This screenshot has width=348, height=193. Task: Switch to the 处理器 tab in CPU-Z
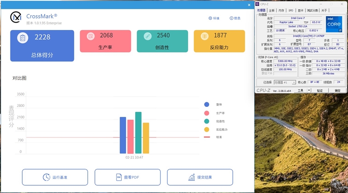tap(261, 10)
